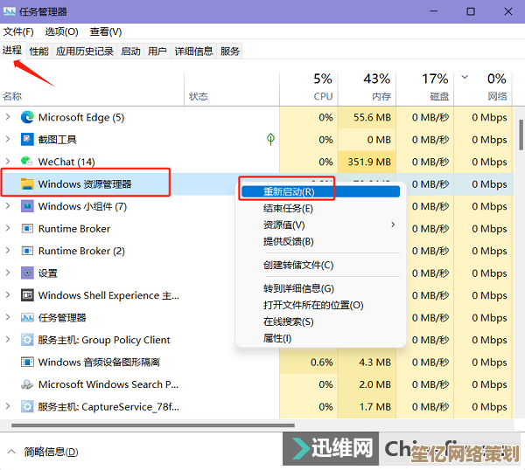Viewport: 525px width, 470px height.
Task: Expand the Microsoft Edge (5) process group
Action: pos(9,117)
